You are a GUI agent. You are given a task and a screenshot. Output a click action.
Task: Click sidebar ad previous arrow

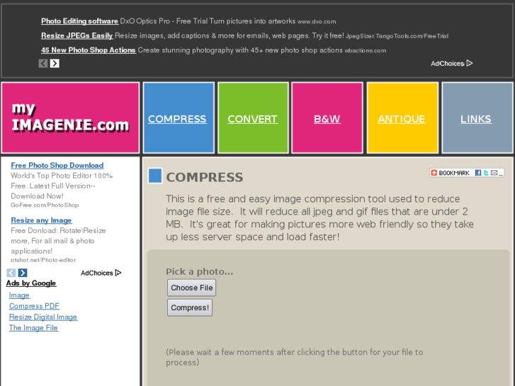11,273
